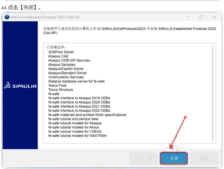Click the SIMULIA logo in the side banner
The height and width of the screenshot is (169, 224).
(20, 85)
